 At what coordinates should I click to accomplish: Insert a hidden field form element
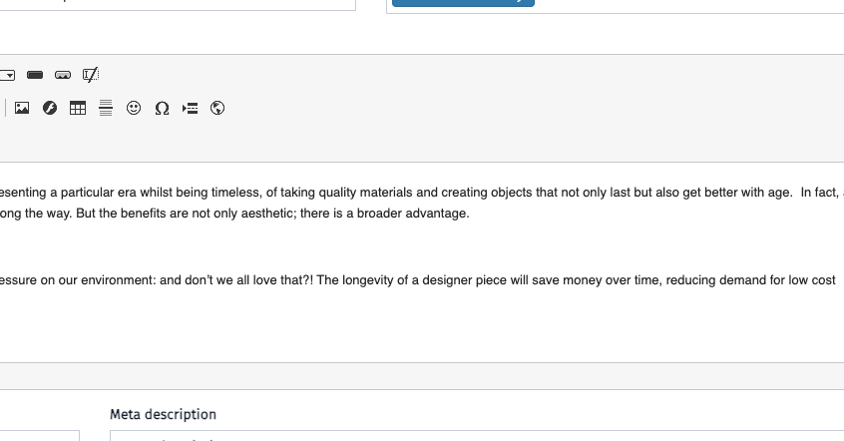91,75
